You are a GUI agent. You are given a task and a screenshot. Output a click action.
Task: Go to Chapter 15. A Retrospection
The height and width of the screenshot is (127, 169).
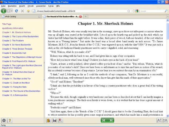[15, 95]
